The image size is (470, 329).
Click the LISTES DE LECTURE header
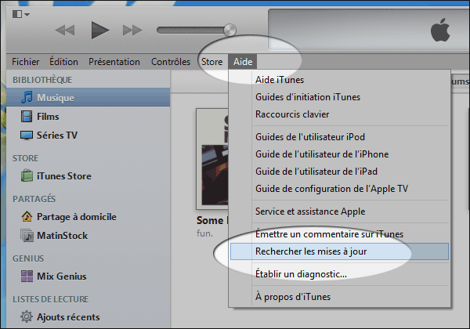click(50, 299)
